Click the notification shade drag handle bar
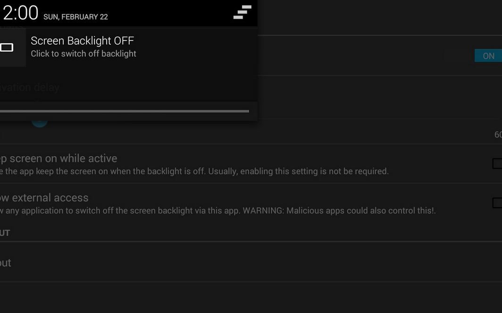Image resolution: width=502 pixels, height=313 pixels. tap(124, 111)
